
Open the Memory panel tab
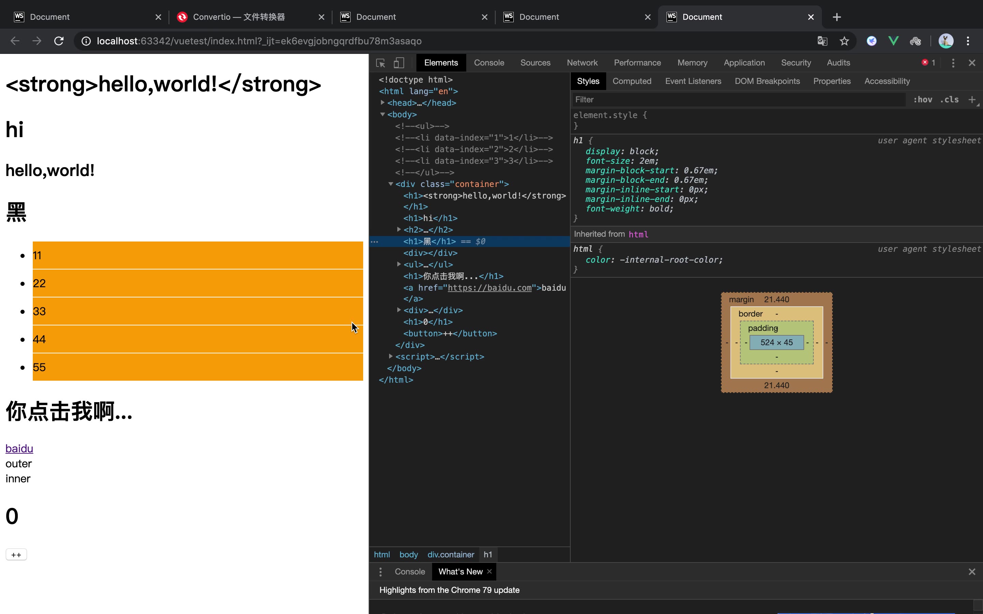692,63
